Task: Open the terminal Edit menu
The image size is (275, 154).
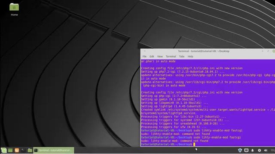Action: [152, 56]
